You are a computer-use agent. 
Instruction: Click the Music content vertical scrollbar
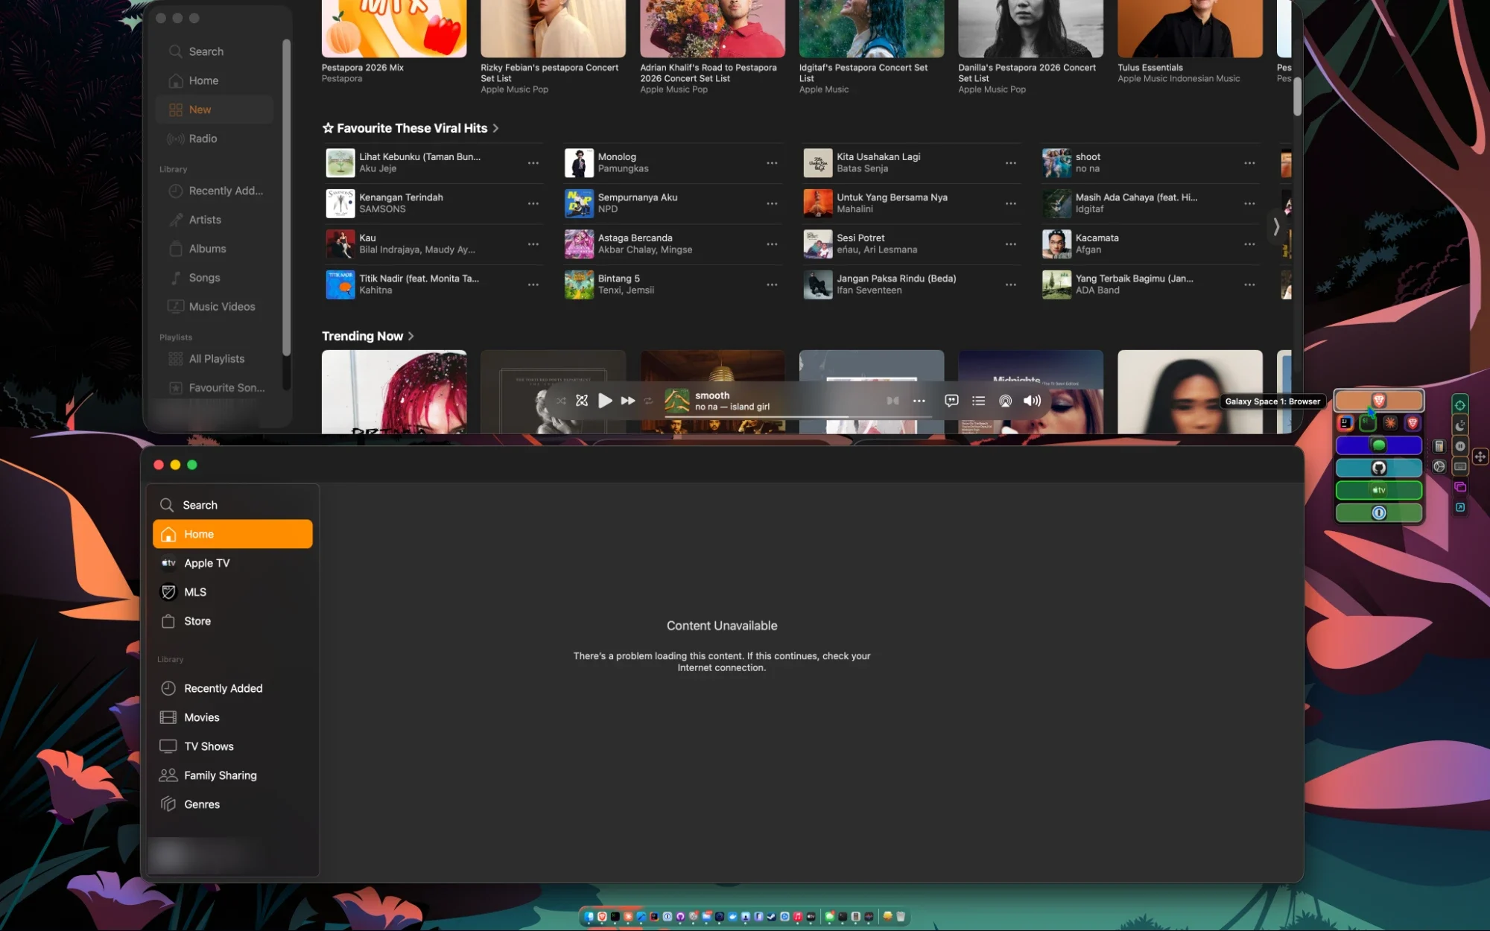click(x=1297, y=97)
